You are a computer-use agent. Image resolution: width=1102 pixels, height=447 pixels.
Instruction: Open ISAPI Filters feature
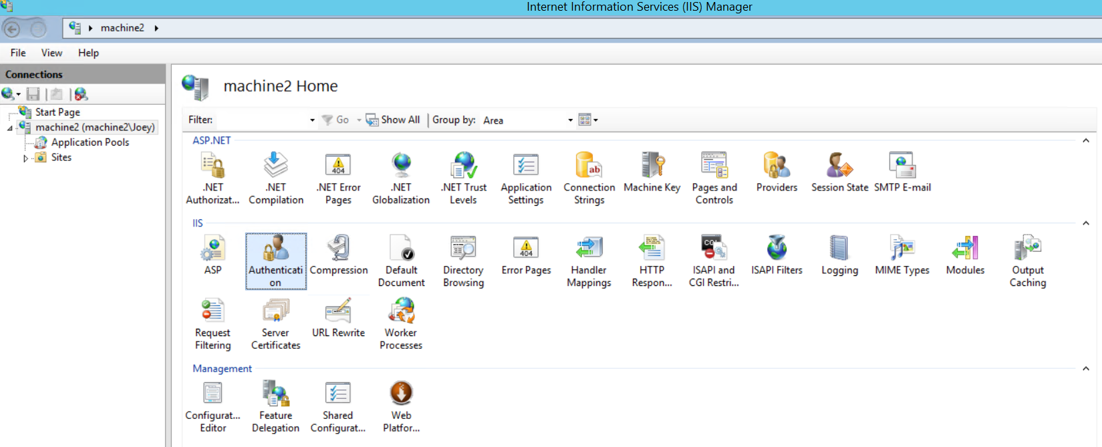tap(777, 255)
